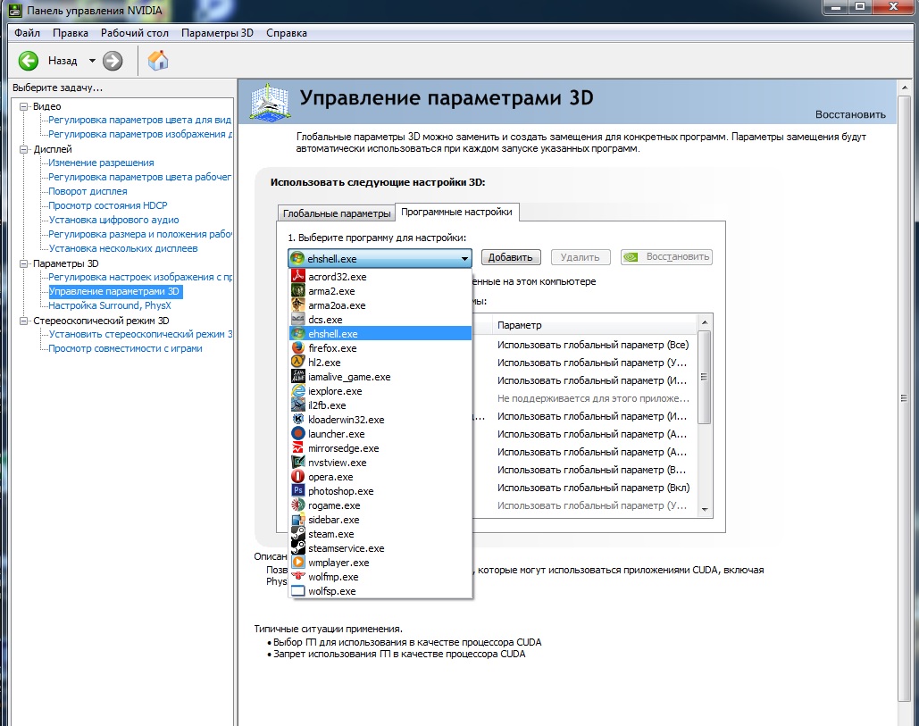Viewport: 919px width, 726px height.
Task: Open the Рабочий стол menu
Action: (134, 33)
